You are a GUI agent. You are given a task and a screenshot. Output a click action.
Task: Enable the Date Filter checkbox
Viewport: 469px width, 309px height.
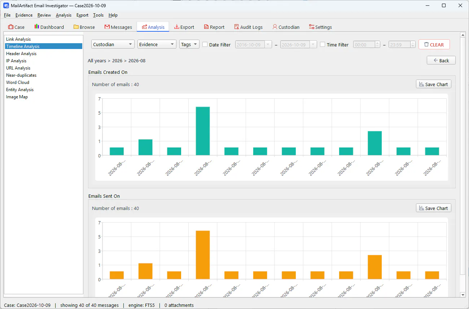[205, 45]
